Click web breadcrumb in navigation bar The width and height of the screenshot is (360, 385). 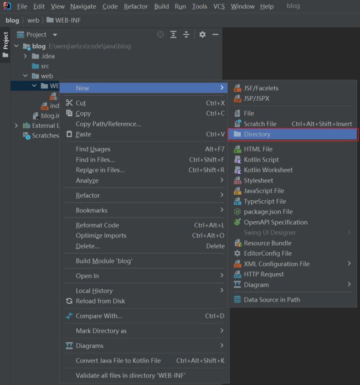click(x=33, y=20)
